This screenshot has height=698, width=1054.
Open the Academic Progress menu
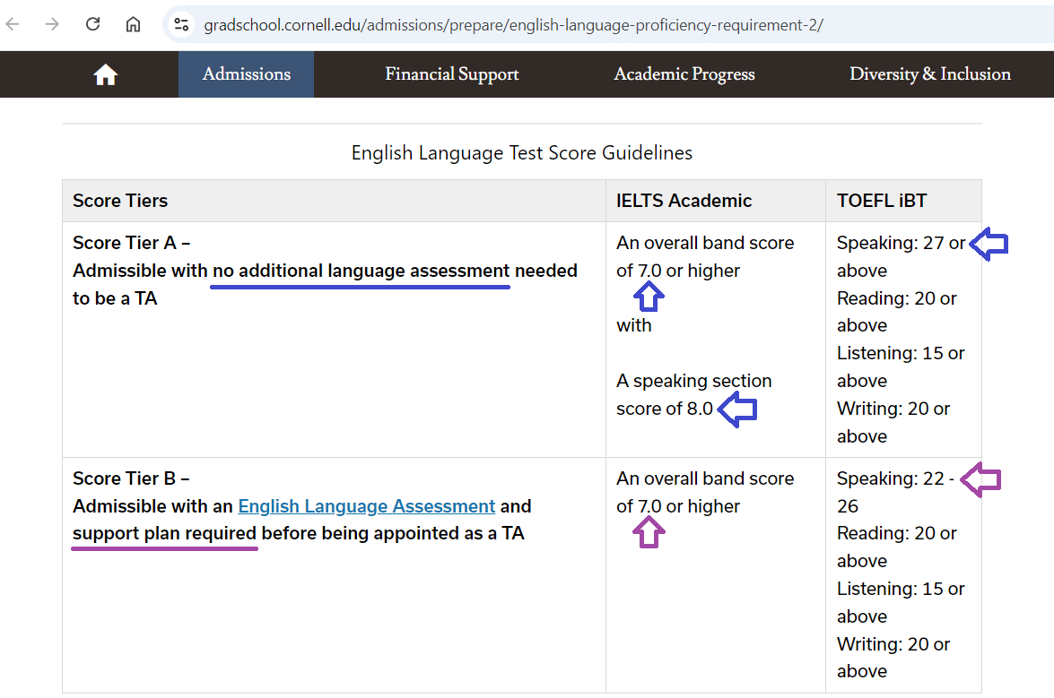(684, 73)
